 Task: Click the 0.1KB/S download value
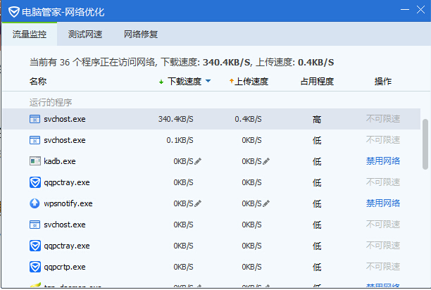(x=180, y=140)
